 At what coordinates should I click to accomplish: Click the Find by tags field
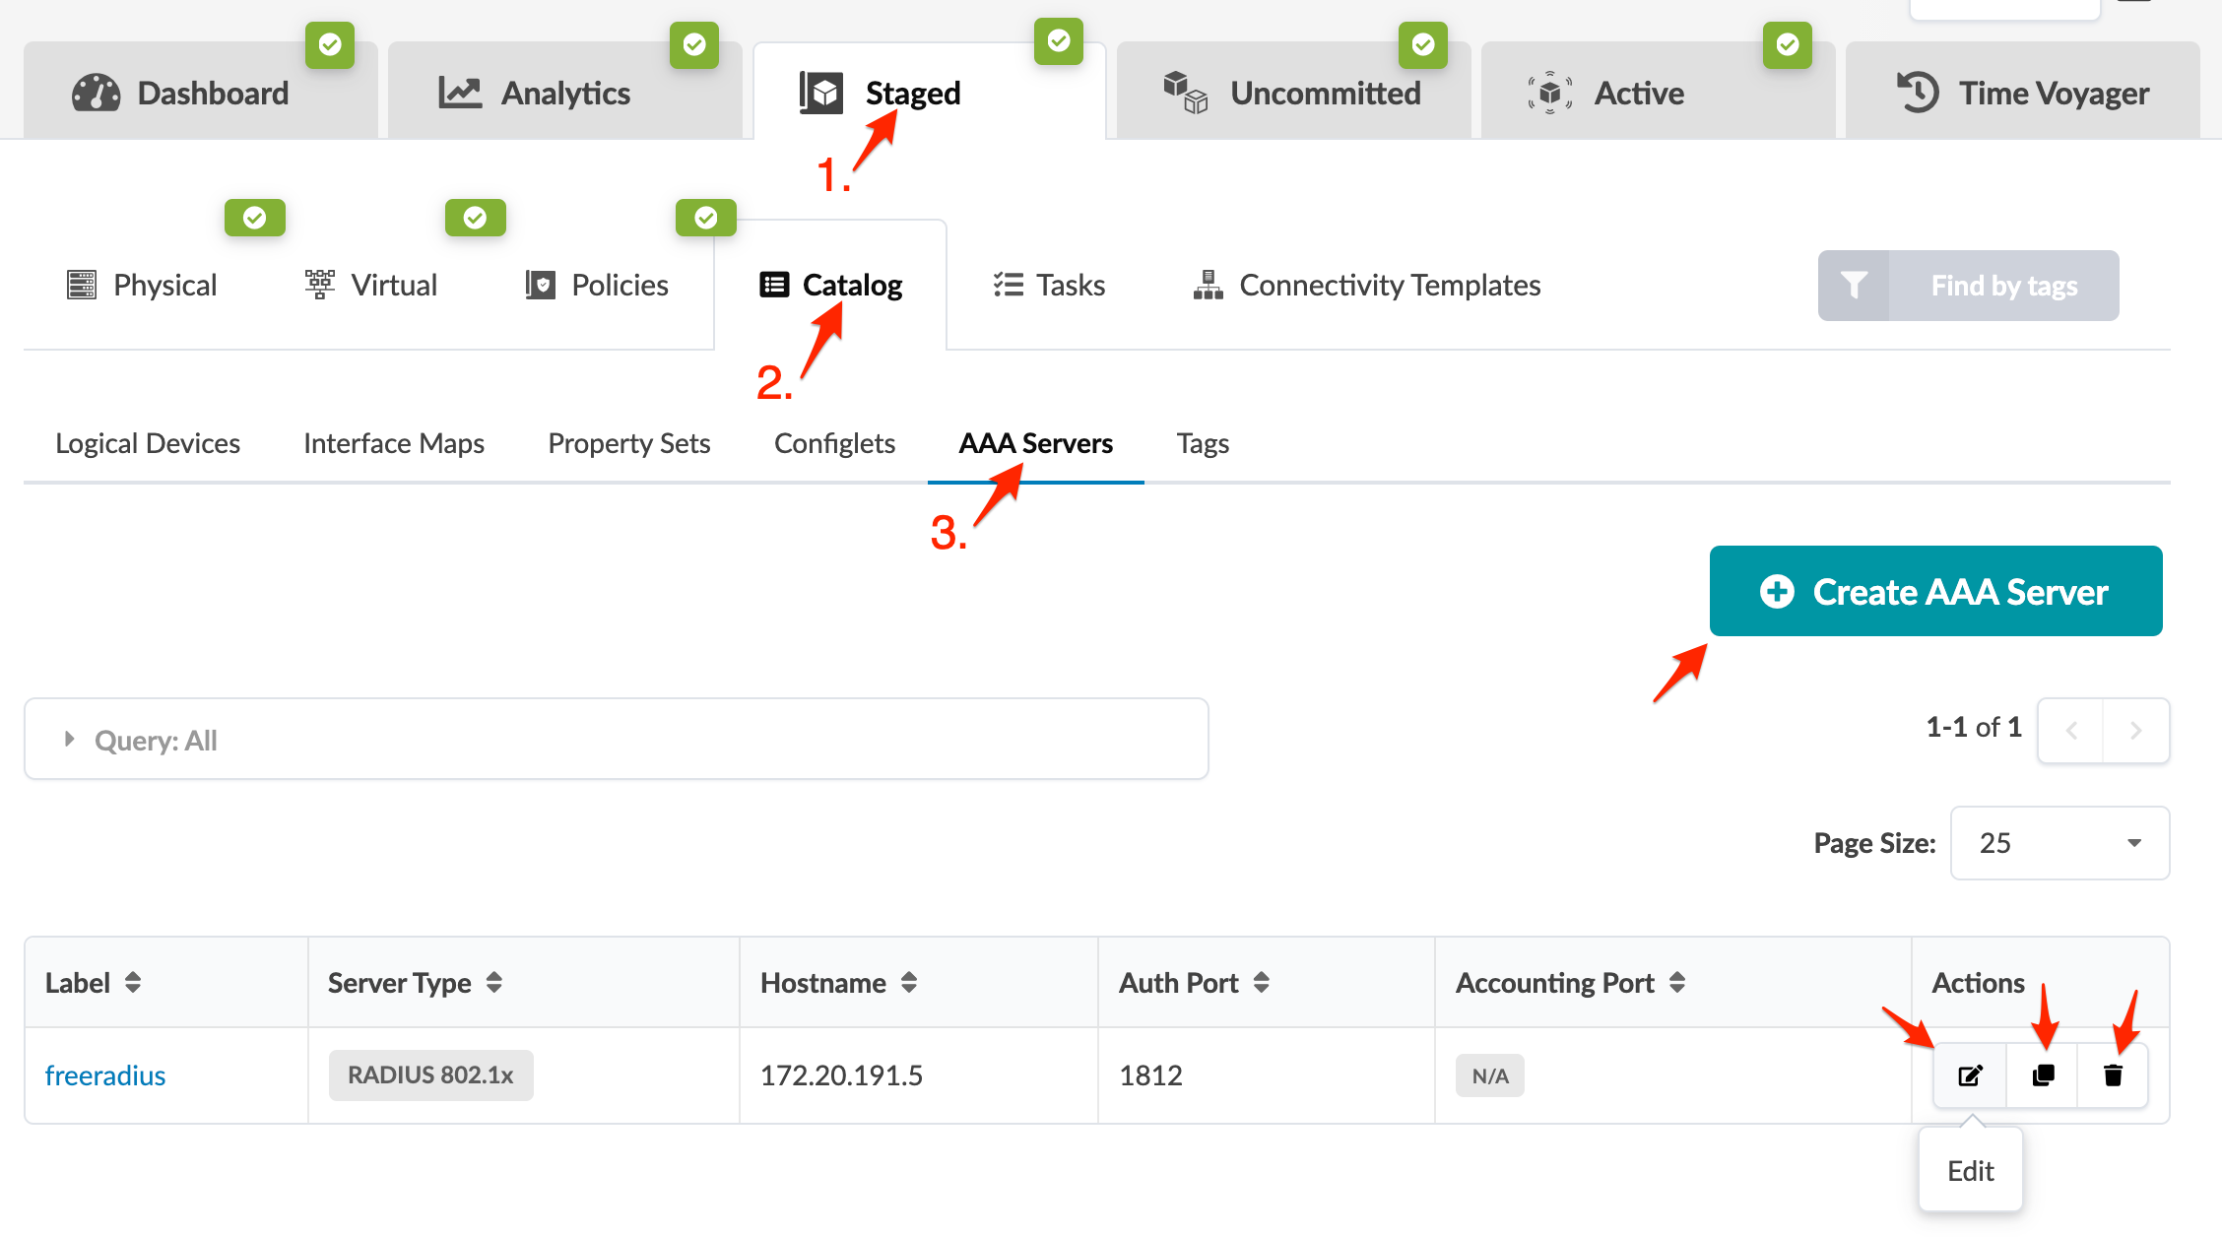(2003, 286)
